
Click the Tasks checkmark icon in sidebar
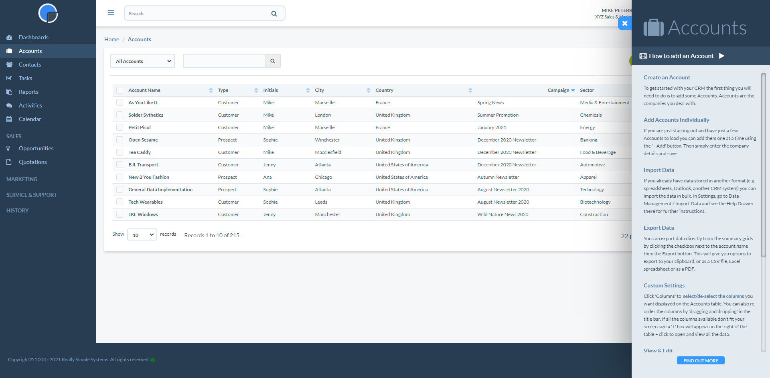(x=9, y=78)
